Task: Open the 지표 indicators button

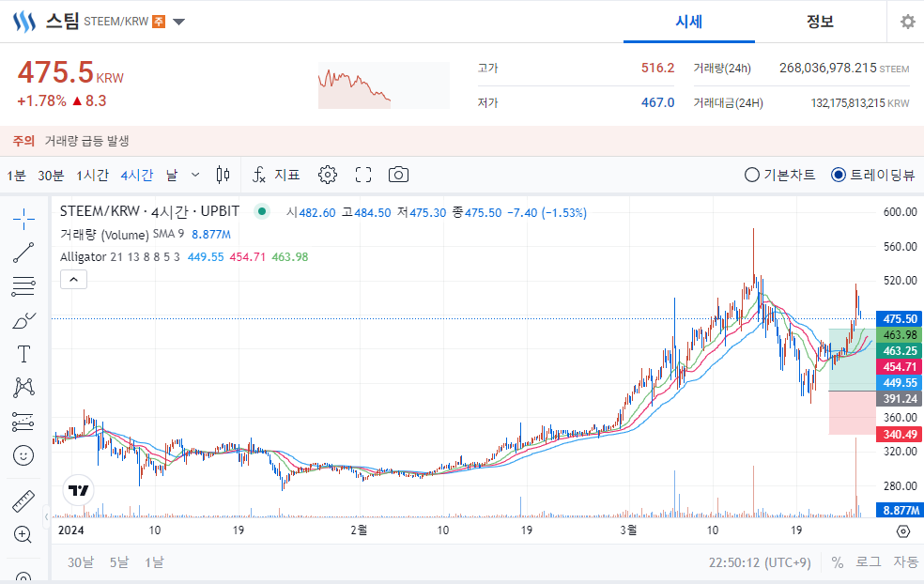Action: click(277, 175)
